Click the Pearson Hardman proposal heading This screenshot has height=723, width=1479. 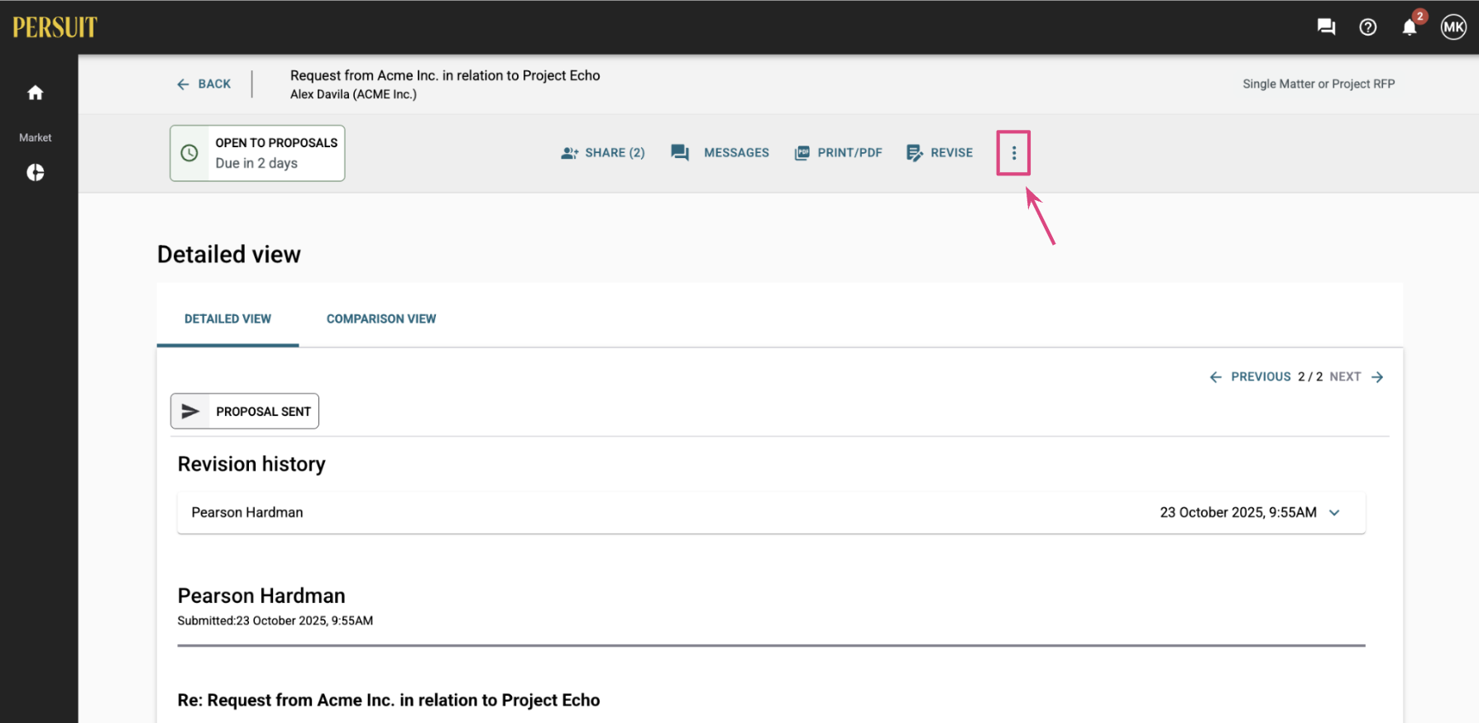click(x=261, y=596)
